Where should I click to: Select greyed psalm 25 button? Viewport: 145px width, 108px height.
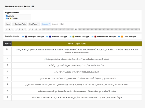pos(96,29)
